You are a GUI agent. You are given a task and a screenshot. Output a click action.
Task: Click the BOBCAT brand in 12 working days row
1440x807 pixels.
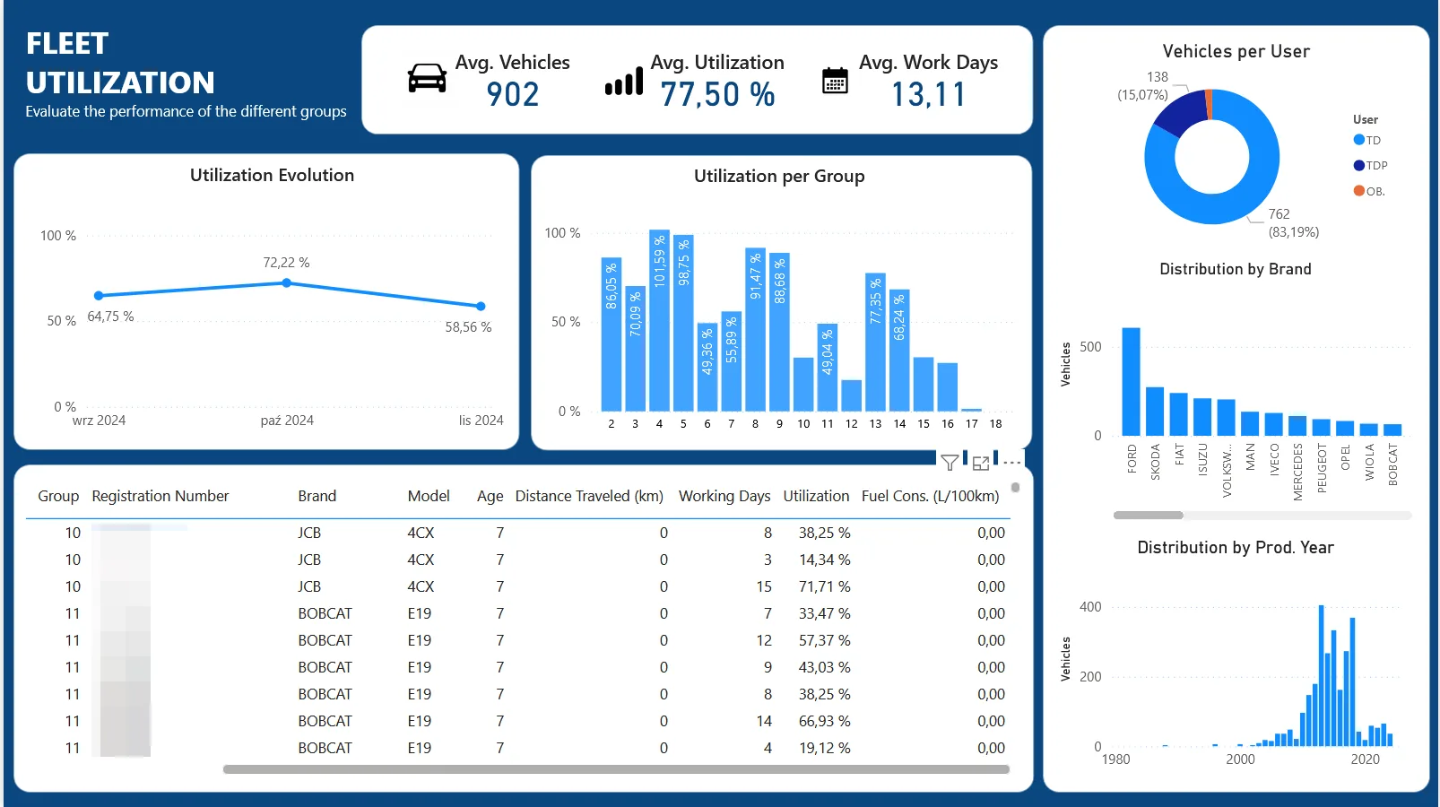[x=325, y=640]
